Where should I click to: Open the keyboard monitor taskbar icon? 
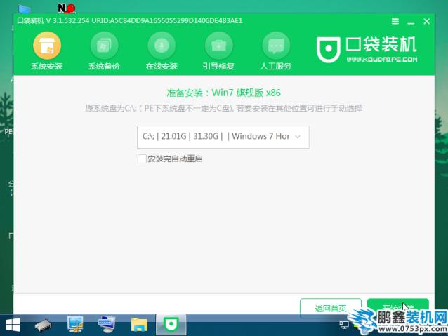106,325
